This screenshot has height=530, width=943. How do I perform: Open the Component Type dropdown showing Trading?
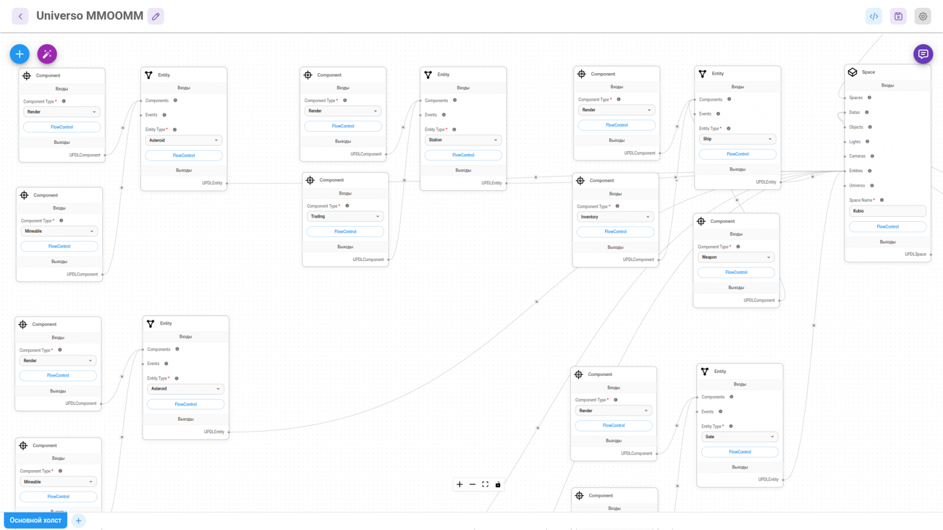tap(345, 216)
